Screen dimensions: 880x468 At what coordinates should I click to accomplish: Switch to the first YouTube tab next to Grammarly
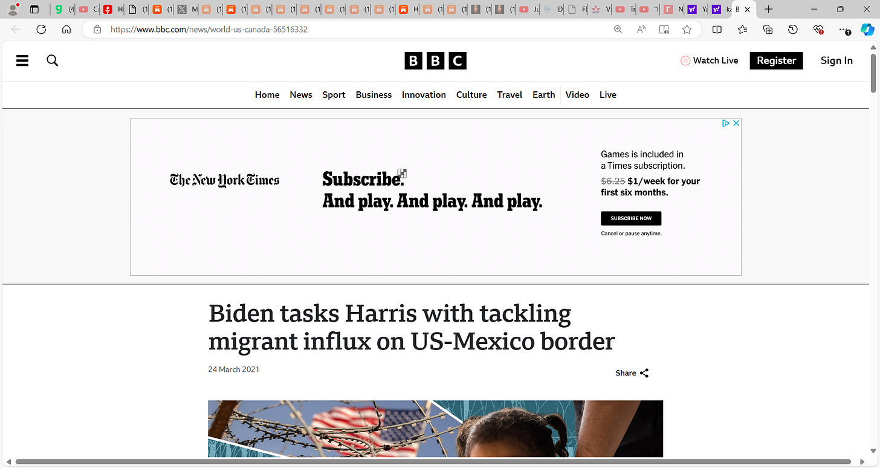click(88, 9)
